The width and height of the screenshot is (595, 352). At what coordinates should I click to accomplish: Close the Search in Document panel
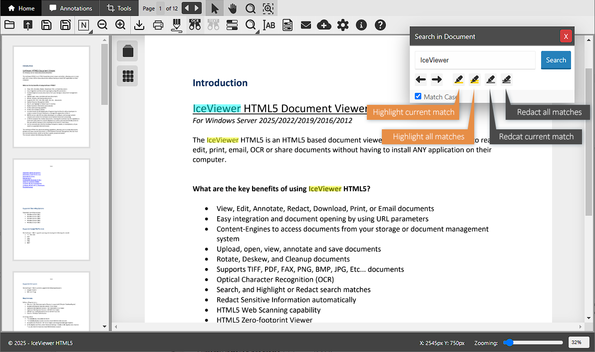click(x=566, y=36)
